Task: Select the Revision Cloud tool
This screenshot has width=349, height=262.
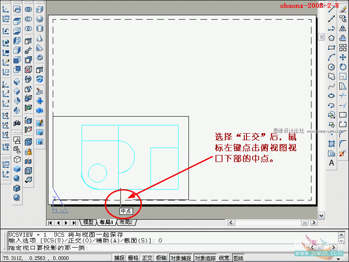Action: point(332,76)
